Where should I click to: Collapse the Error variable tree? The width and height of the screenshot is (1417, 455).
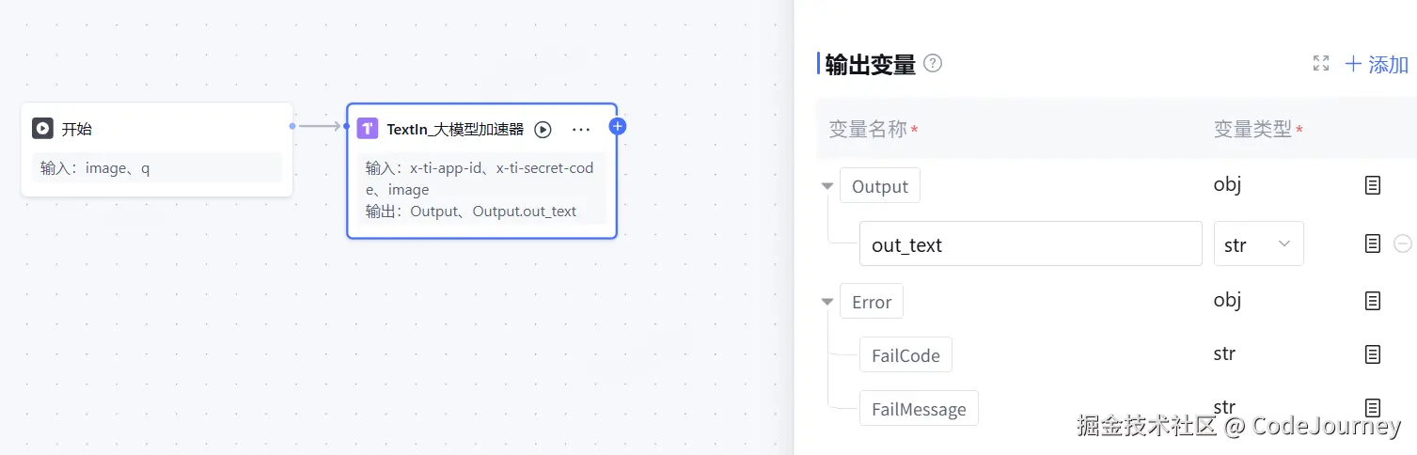coord(827,302)
